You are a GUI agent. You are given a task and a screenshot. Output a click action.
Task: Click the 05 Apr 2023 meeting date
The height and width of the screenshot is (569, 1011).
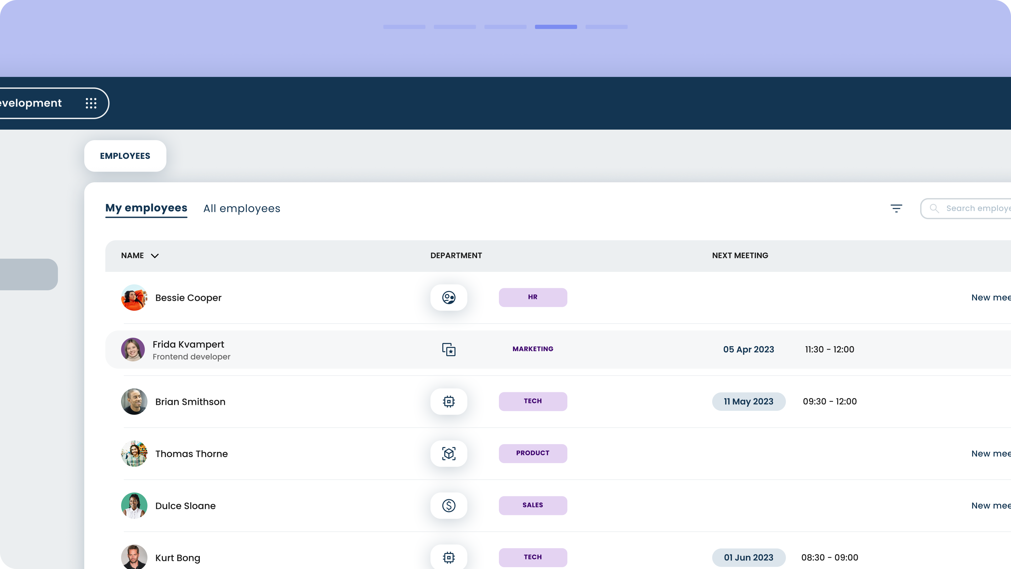tap(749, 350)
